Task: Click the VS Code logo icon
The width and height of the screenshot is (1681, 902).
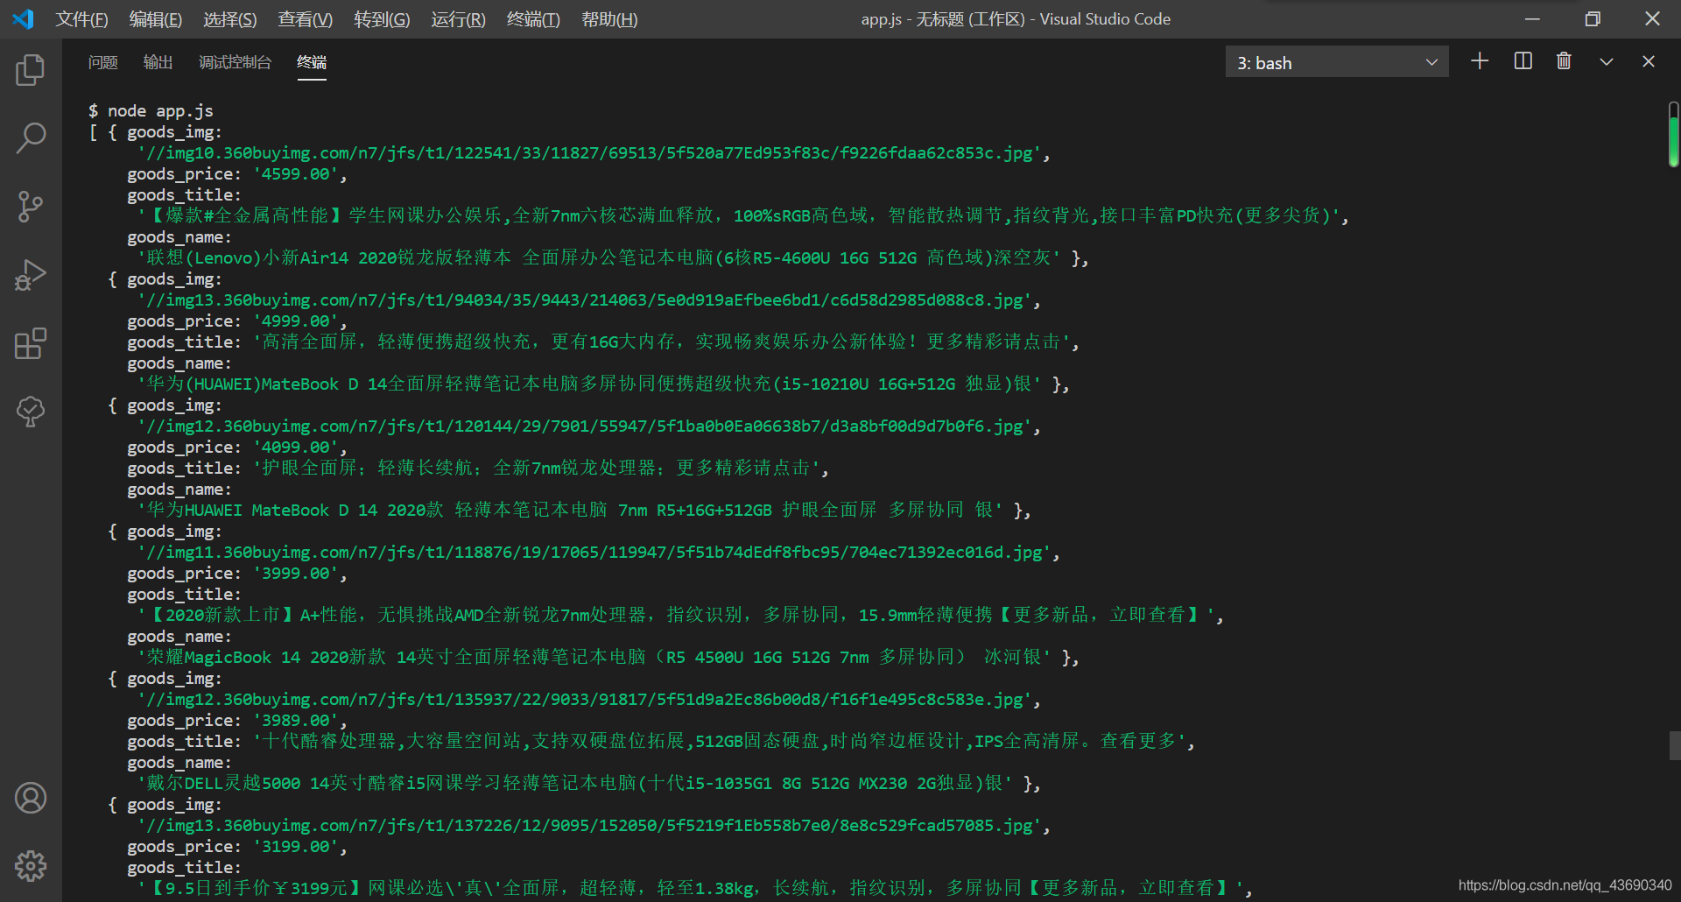Action: [x=24, y=18]
